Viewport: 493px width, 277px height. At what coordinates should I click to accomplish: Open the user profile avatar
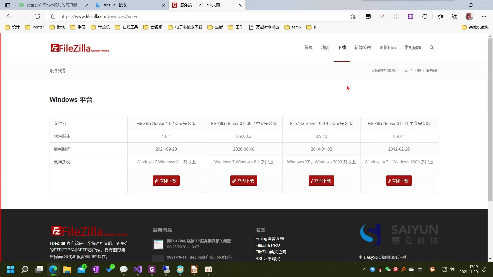click(x=469, y=16)
